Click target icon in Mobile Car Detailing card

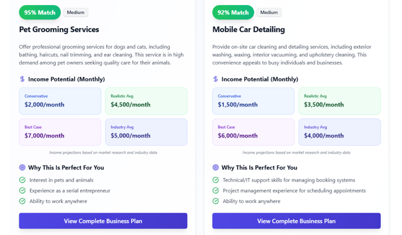pos(216,168)
